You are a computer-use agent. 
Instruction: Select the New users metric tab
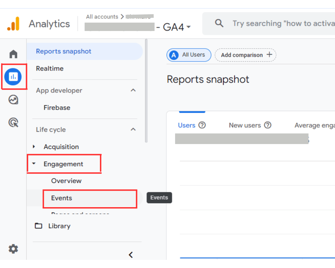tap(245, 125)
